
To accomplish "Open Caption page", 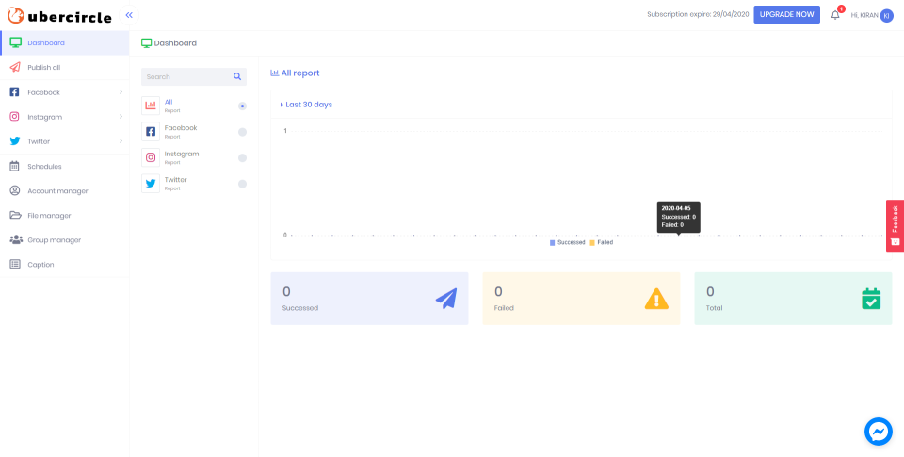I will coord(65,264).
